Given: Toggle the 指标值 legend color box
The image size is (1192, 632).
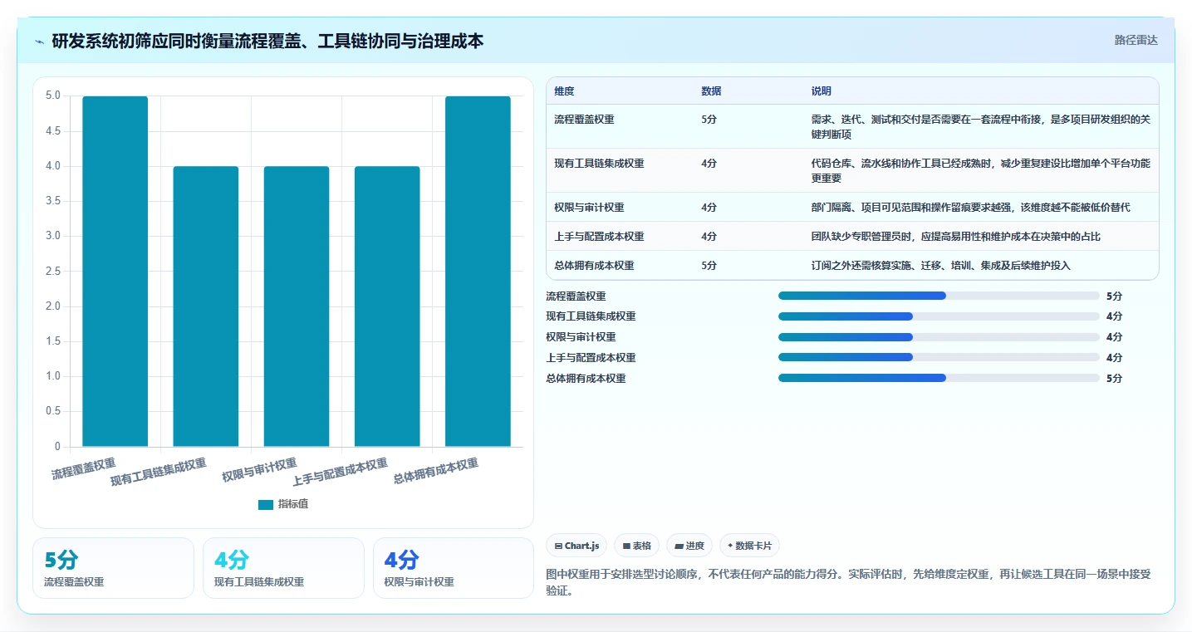Looking at the screenshot, I should pyautogui.click(x=265, y=504).
